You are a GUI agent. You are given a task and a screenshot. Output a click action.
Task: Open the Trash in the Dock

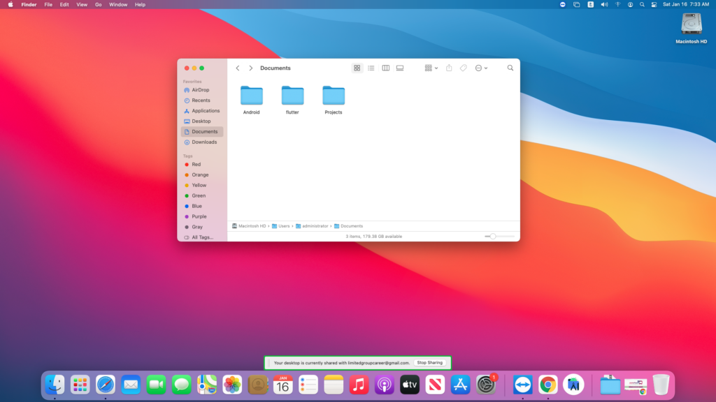click(x=661, y=385)
